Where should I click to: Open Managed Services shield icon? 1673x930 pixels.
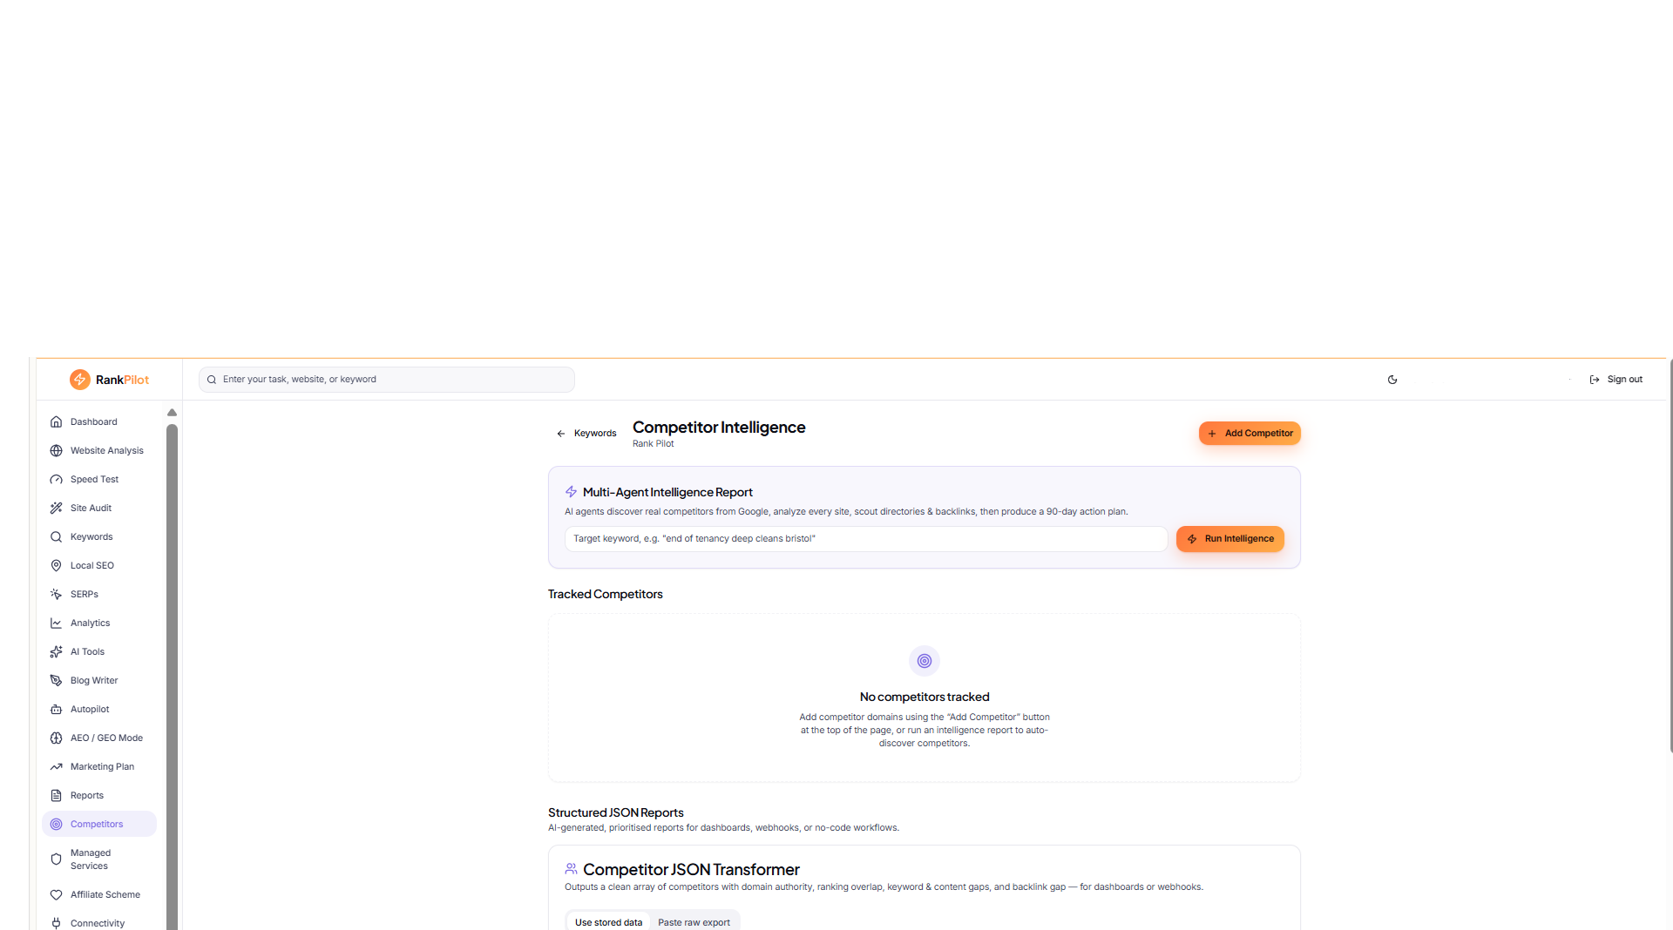(x=56, y=859)
